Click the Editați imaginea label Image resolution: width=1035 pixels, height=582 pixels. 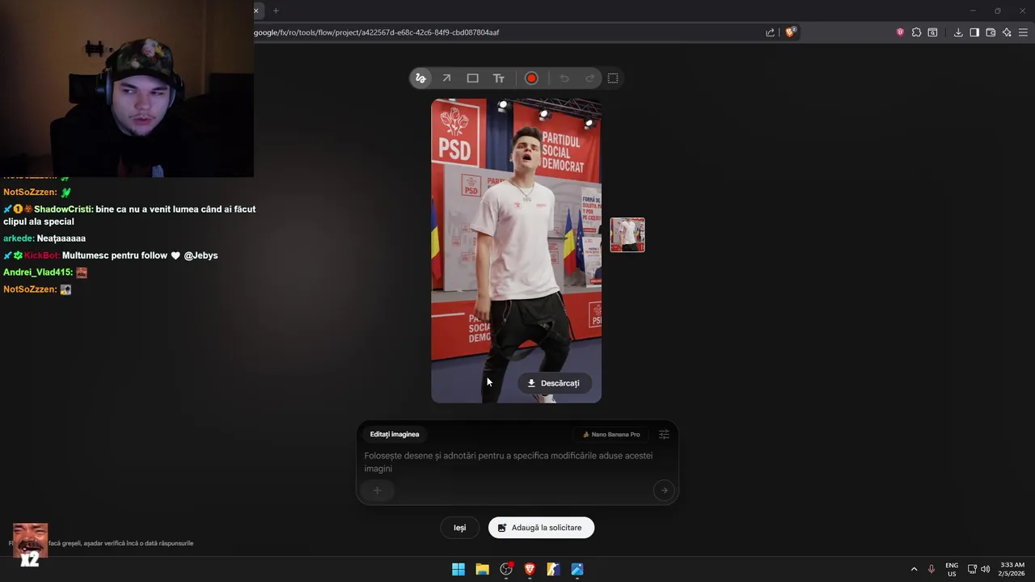tap(395, 434)
